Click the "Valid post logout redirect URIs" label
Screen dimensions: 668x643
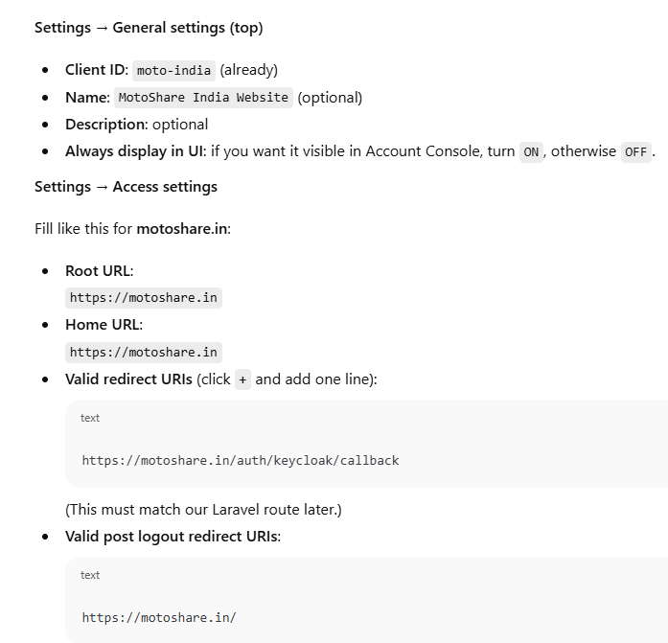coord(173,537)
